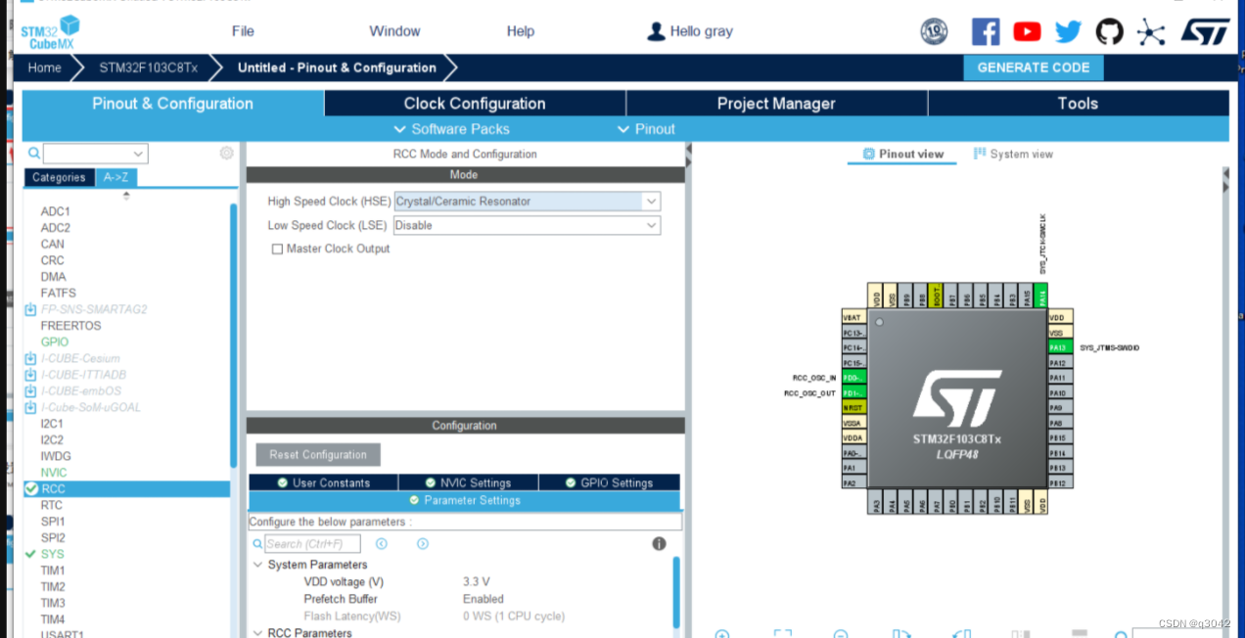Click the parameter settings vertical scrollbar

coord(676,592)
